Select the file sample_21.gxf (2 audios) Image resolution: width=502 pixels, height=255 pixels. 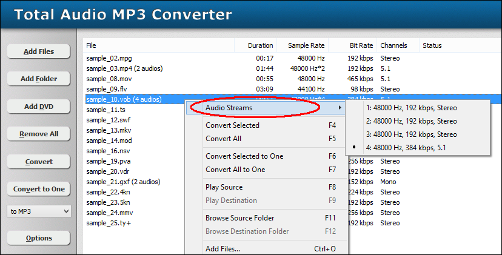[123, 182]
